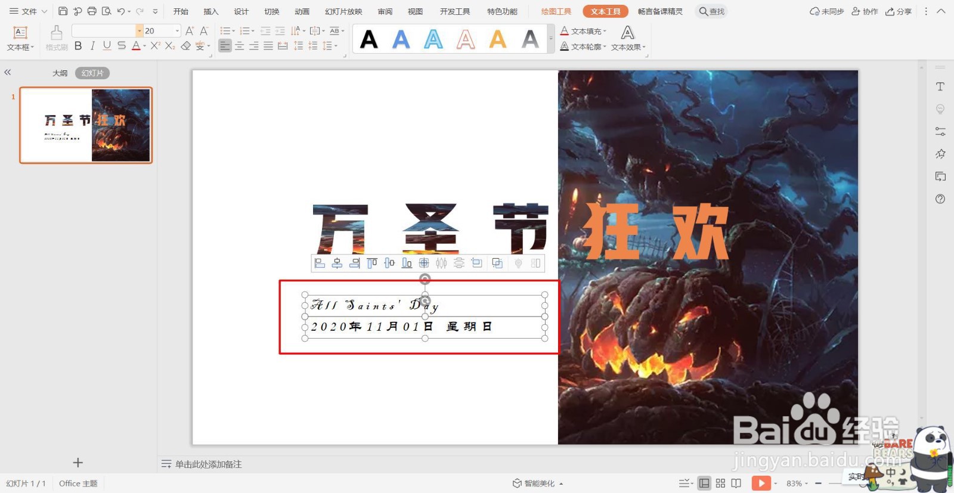Apply superscript X² formatting
Screen dimensions: 954x493
click(x=155, y=46)
